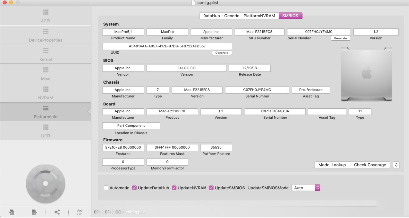Open the Misc section

tap(46, 74)
